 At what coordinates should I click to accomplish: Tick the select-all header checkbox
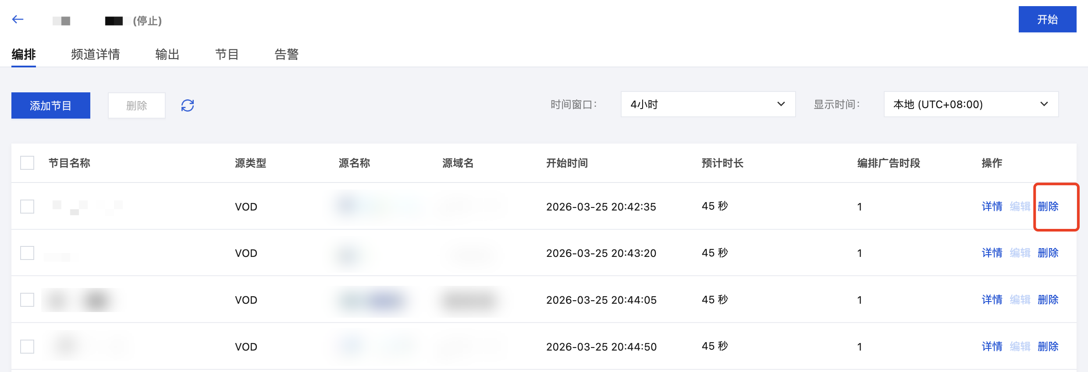pos(27,163)
